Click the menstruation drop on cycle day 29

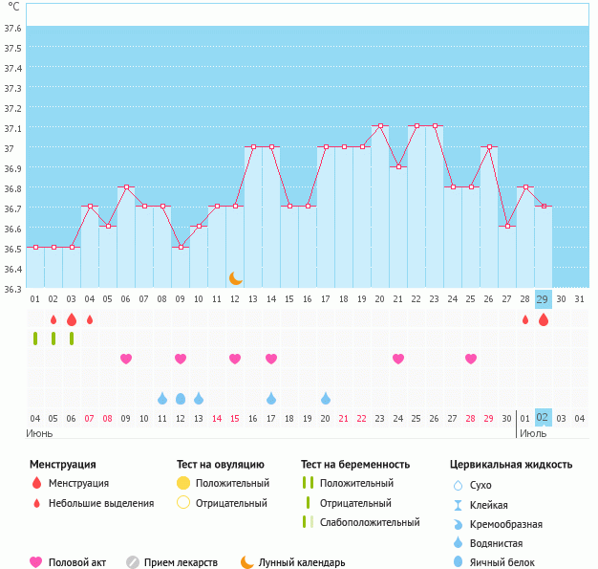tap(544, 319)
